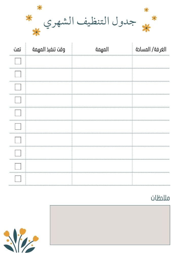Click the large orange flower left of title
The width and height of the screenshot is (179, 253).
coord(36,32)
